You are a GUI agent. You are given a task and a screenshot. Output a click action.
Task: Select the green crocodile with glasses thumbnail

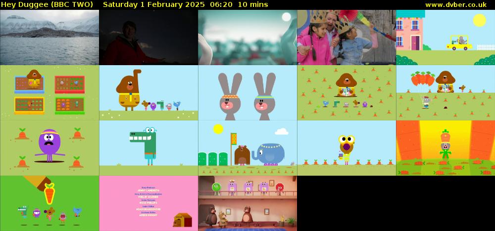click(148, 148)
